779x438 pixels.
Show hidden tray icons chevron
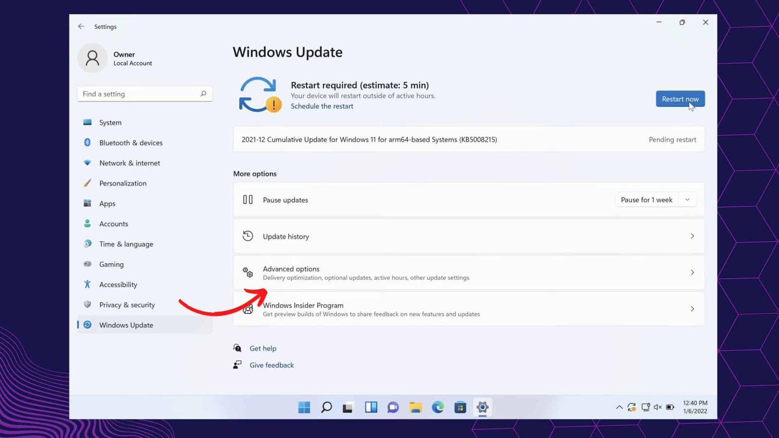click(619, 407)
